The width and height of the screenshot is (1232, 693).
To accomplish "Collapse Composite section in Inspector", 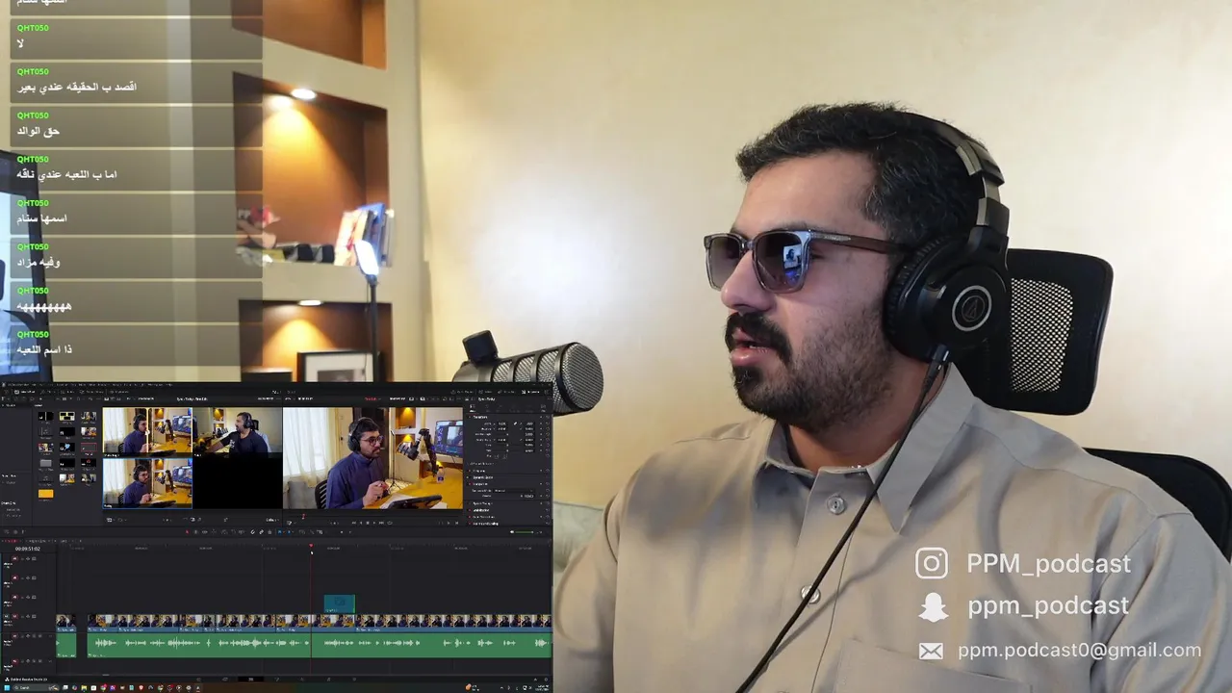I will [x=480, y=484].
